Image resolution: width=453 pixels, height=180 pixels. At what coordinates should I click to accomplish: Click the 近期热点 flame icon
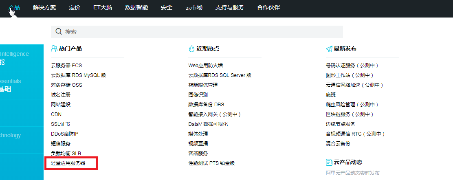191,48
